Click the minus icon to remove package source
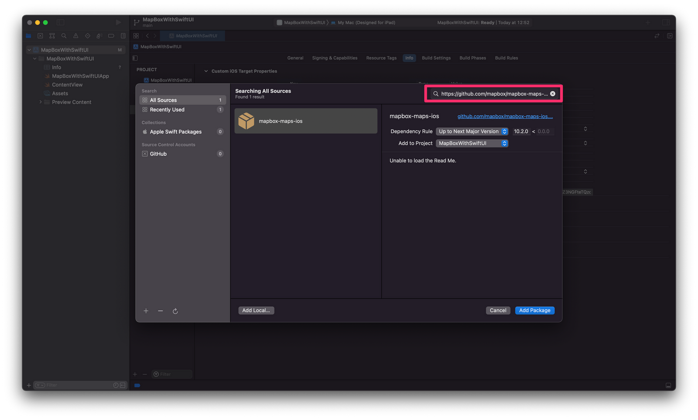This screenshot has width=698, height=420. [x=161, y=311]
